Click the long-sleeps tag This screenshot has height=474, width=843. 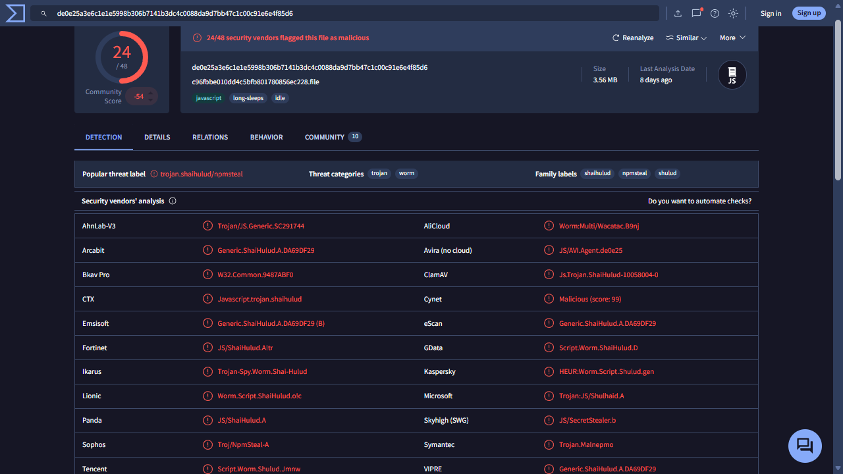tap(248, 98)
